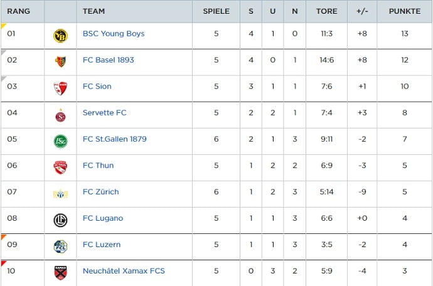Image resolution: width=433 pixels, height=286 pixels.
Task: Open the FC Basel 1893 team link
Action: pyautogui.click(x=109, y=60)
